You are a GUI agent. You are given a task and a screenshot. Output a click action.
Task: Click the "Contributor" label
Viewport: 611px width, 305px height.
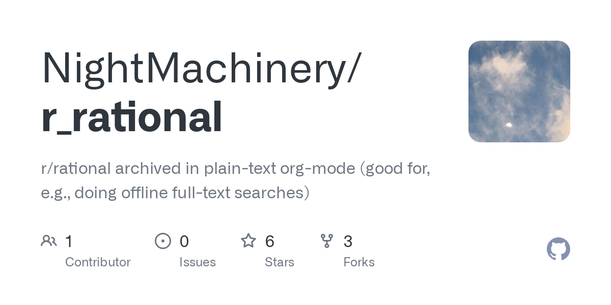(98, 262)
